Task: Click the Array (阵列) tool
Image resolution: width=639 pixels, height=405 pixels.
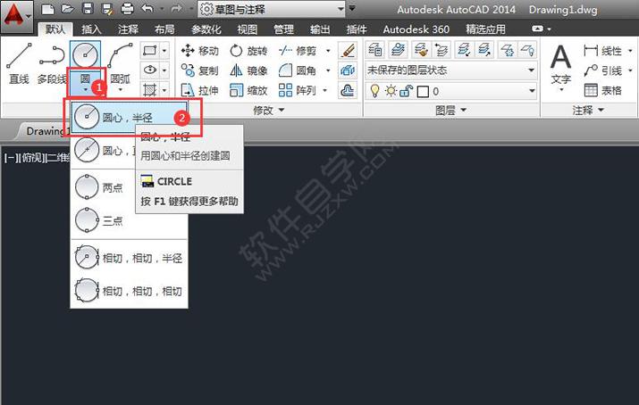Action: (x=298, y=90)
